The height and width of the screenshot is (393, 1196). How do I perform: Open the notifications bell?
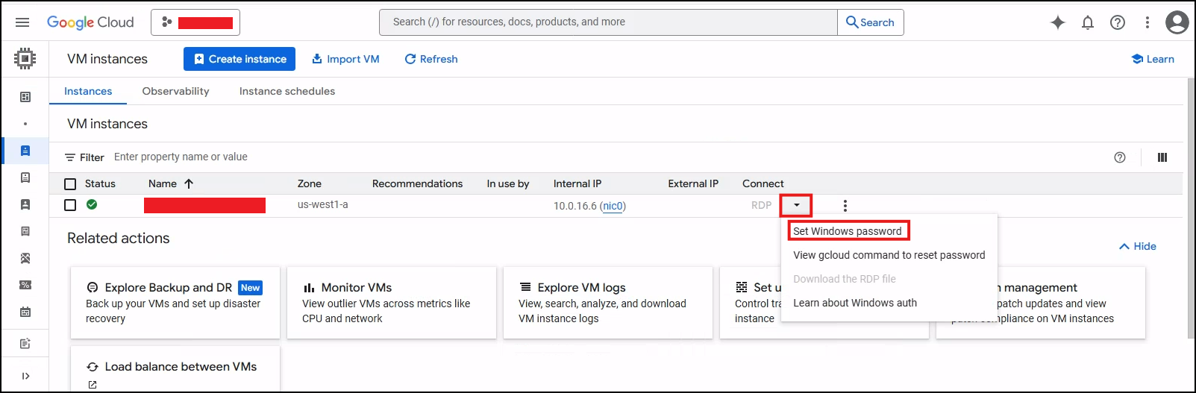pyautogui.click(x=1087, y=22)
